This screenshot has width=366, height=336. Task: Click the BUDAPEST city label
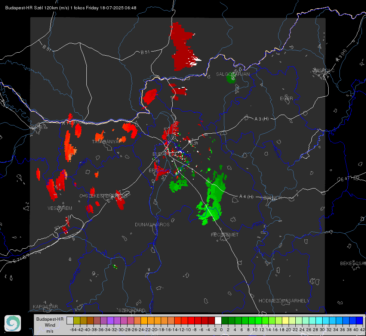(164, 154)
